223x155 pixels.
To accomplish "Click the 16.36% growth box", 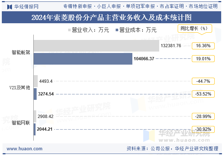I will (203, 46).
